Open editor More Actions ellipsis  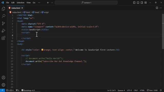161,8
